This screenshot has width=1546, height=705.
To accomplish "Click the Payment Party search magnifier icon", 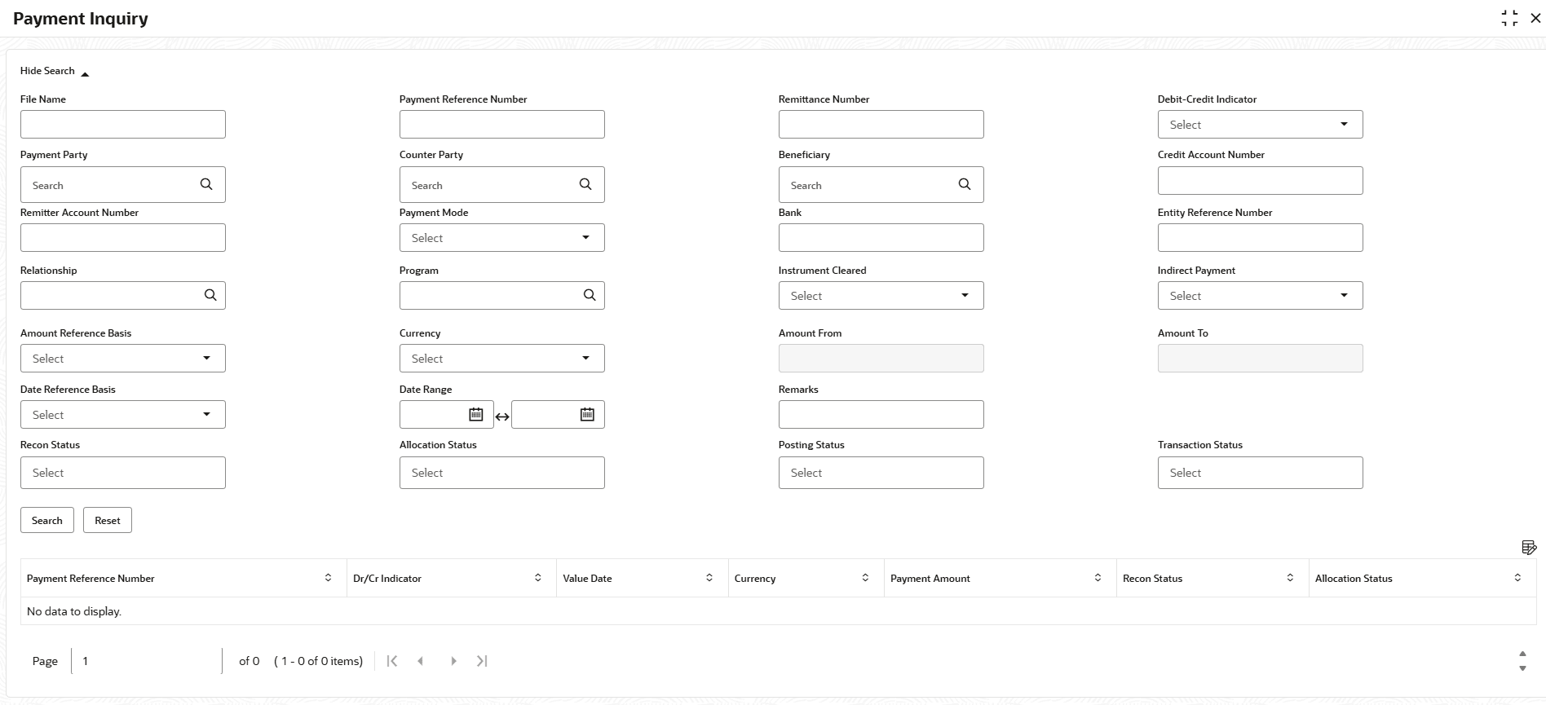I will (x=206, y=184).
